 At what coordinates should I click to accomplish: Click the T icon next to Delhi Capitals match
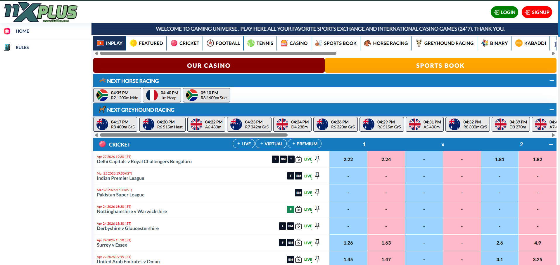click(x=291, y=159)
